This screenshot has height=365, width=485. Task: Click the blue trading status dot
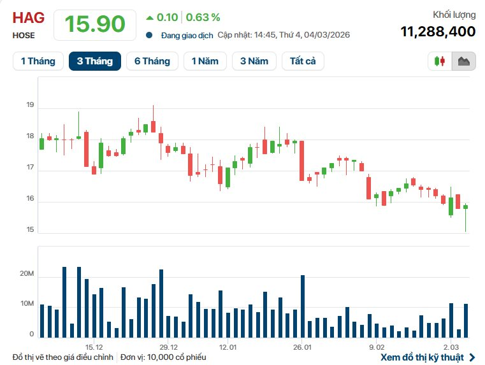click(x=149, y=36)
